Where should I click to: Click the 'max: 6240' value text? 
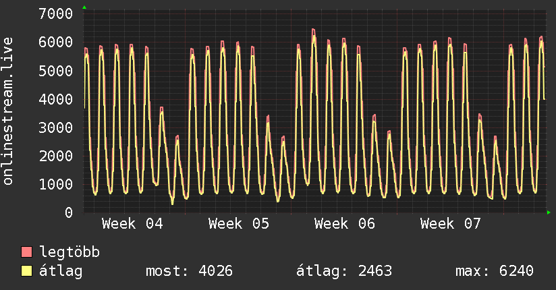click(x=495, y=271)
